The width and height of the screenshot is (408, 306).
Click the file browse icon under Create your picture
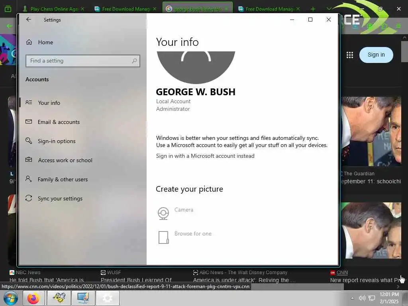tap(163, 237)
